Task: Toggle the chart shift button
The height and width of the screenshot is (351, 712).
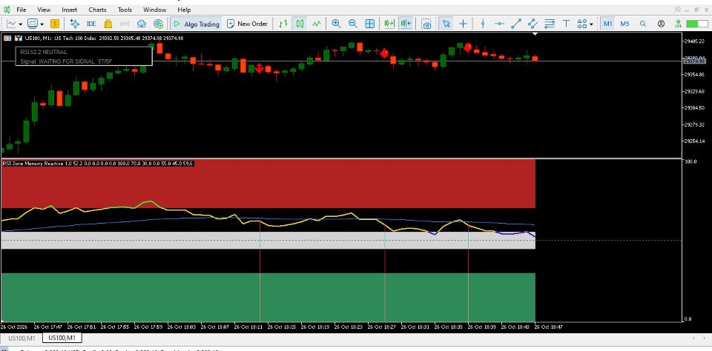Action: pos(406,24)
